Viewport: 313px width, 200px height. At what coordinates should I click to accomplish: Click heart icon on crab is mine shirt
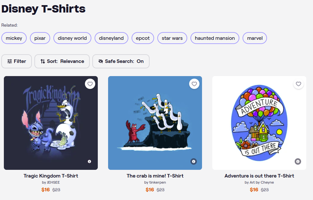tap(194, 84)
